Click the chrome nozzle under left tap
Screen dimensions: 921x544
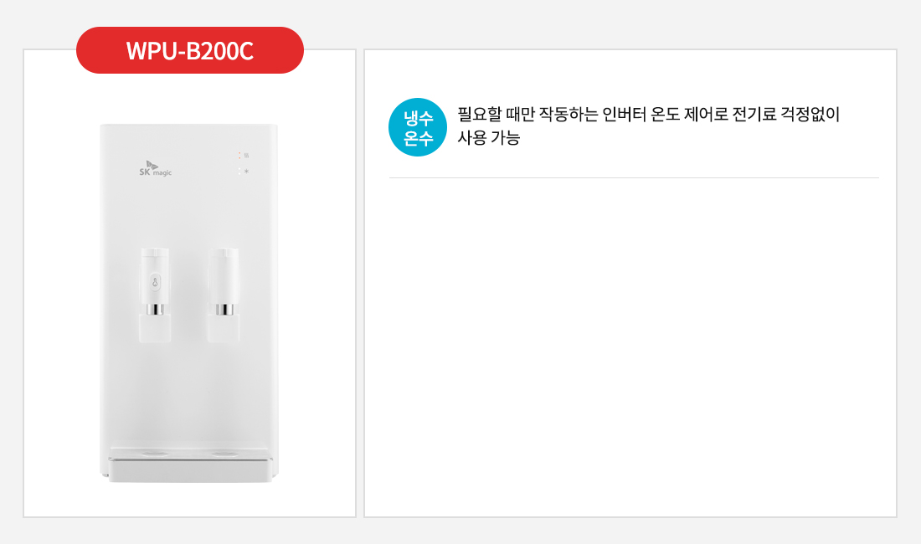154,310
